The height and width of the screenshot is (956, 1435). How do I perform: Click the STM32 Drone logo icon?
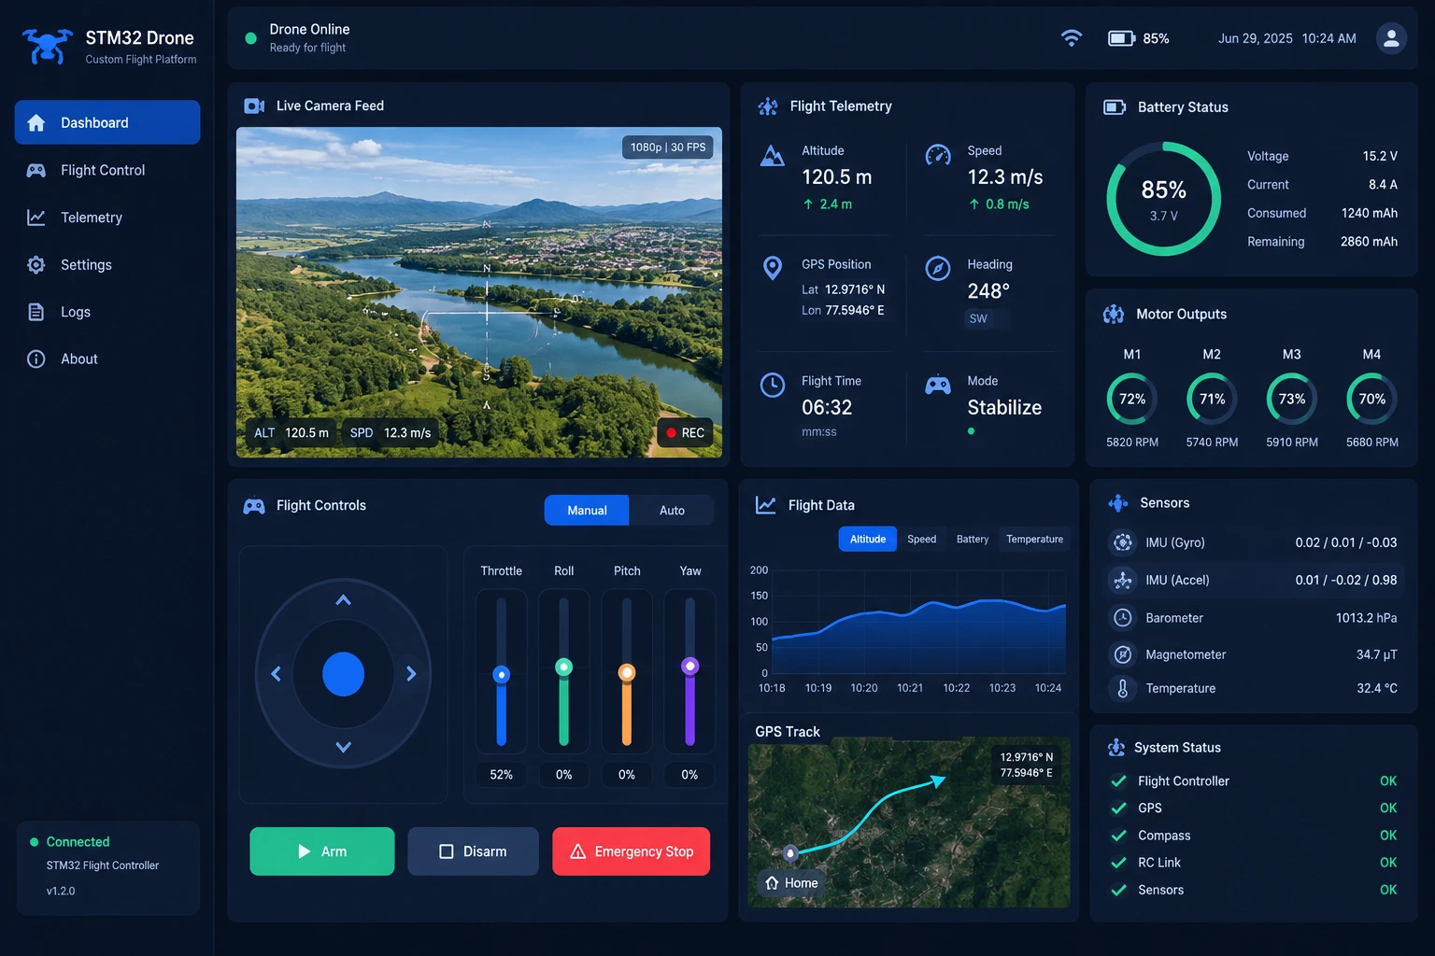[48, 46]
